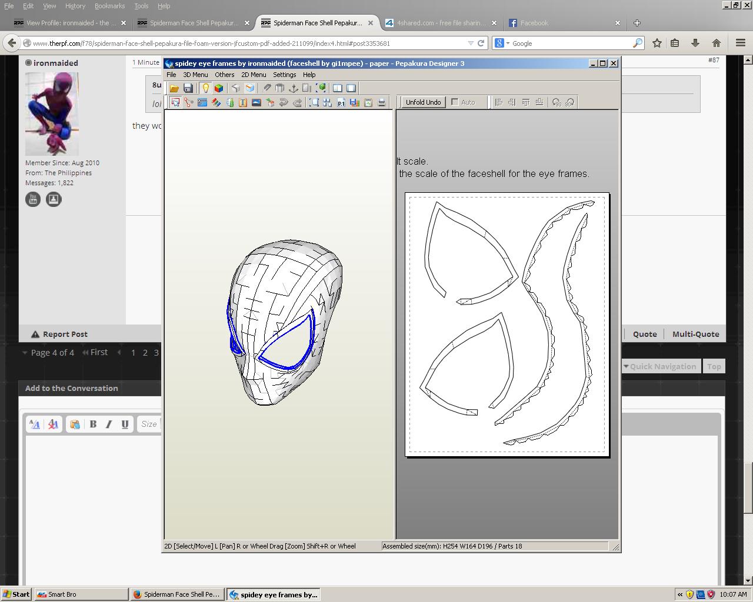Toggle Italic in the reply editor
Viewport: 753px width, 602px height.
[109, 424]
